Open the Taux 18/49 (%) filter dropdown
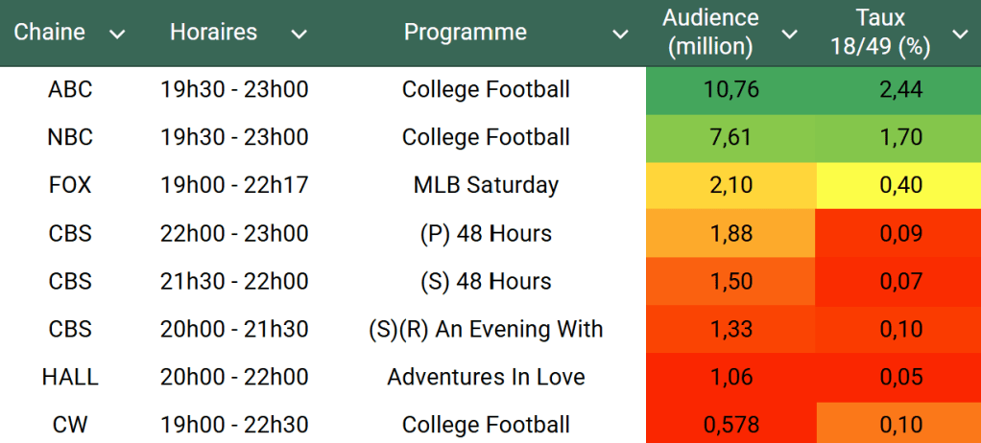The image size is (981, 443). [960, 35]
